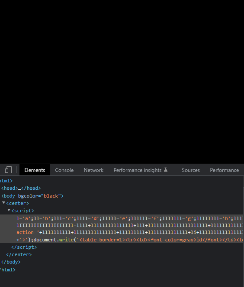The image size is (244, 287).
Task: Switch to the Console tab
Action: 64,170
